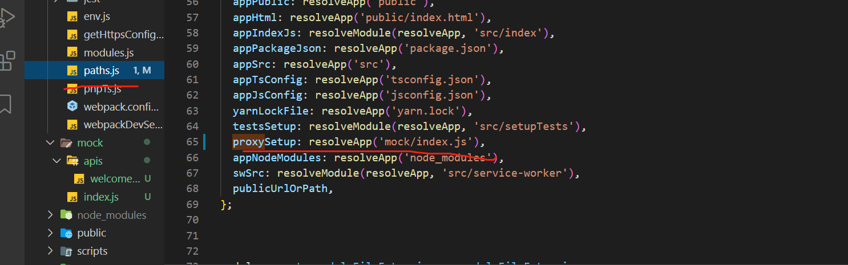The width and height of the screenshot is (848, 265).
Task: Expand the scripts folder chevron
Action: 50,251
